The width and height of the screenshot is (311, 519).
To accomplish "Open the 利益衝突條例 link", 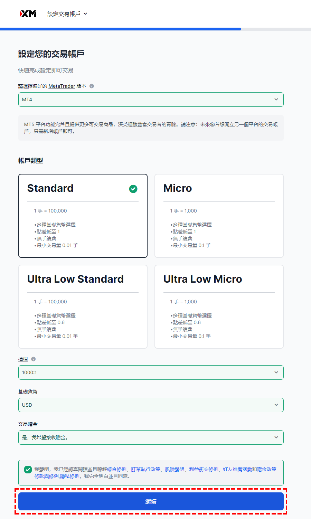I will click(204, 469).
